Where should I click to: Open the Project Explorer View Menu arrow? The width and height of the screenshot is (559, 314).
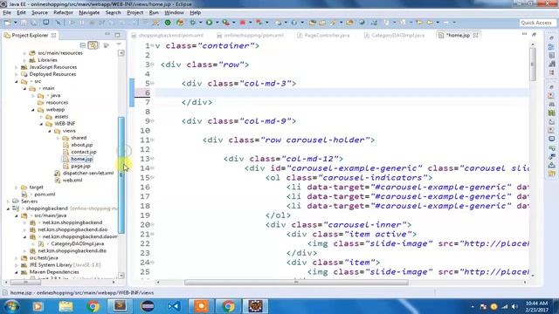click(119, 44)
